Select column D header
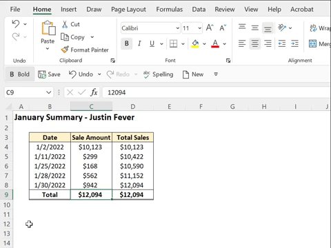 pos(133,106)
